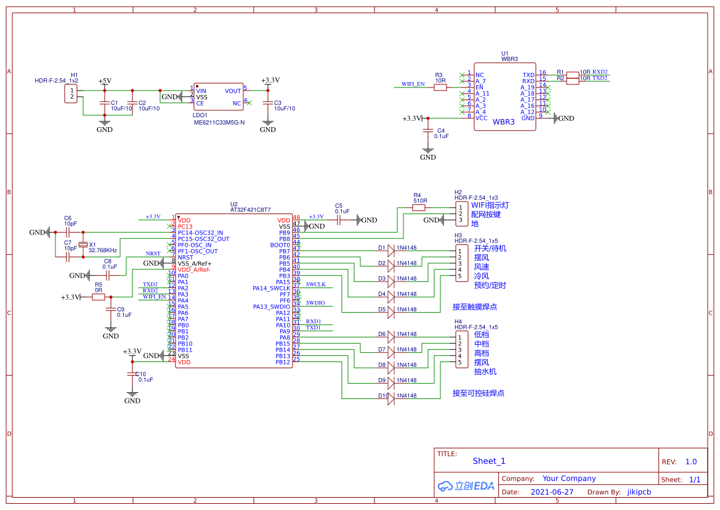Viewport: 720px width, 510px height.
Task: Click the WIFI_EN net label near R3
Action: coord(413,84)
